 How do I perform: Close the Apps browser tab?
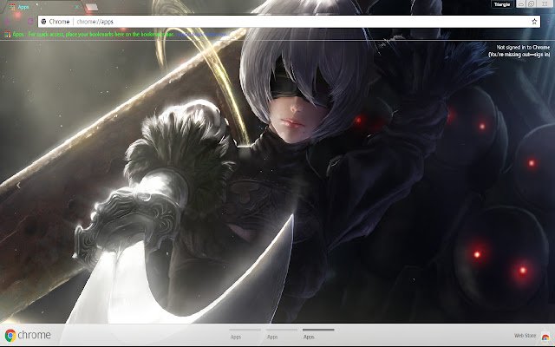coord(77,7)
